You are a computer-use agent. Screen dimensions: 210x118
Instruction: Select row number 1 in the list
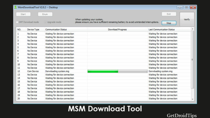point(18,34)
